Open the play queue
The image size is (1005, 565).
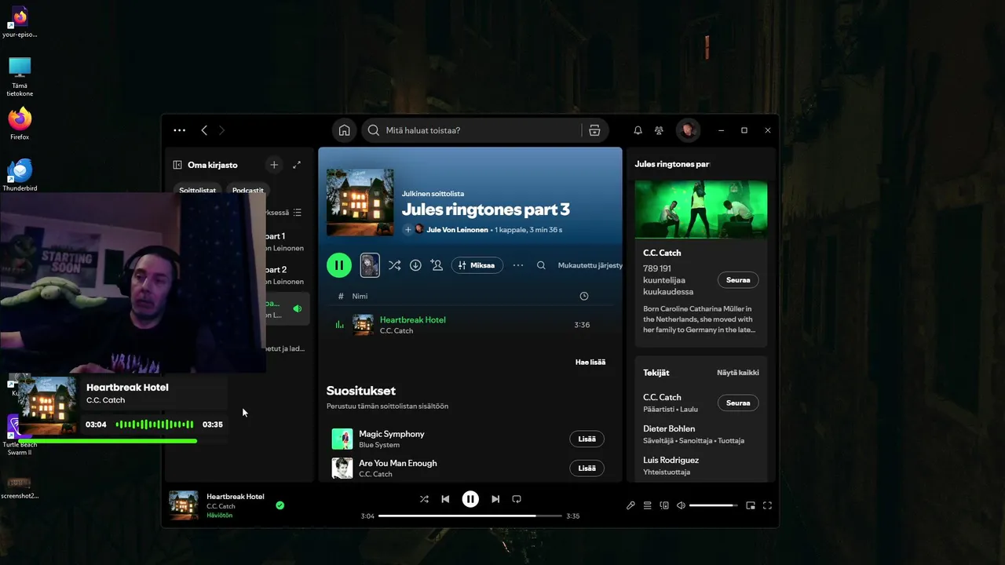click(x=648, y=505)
